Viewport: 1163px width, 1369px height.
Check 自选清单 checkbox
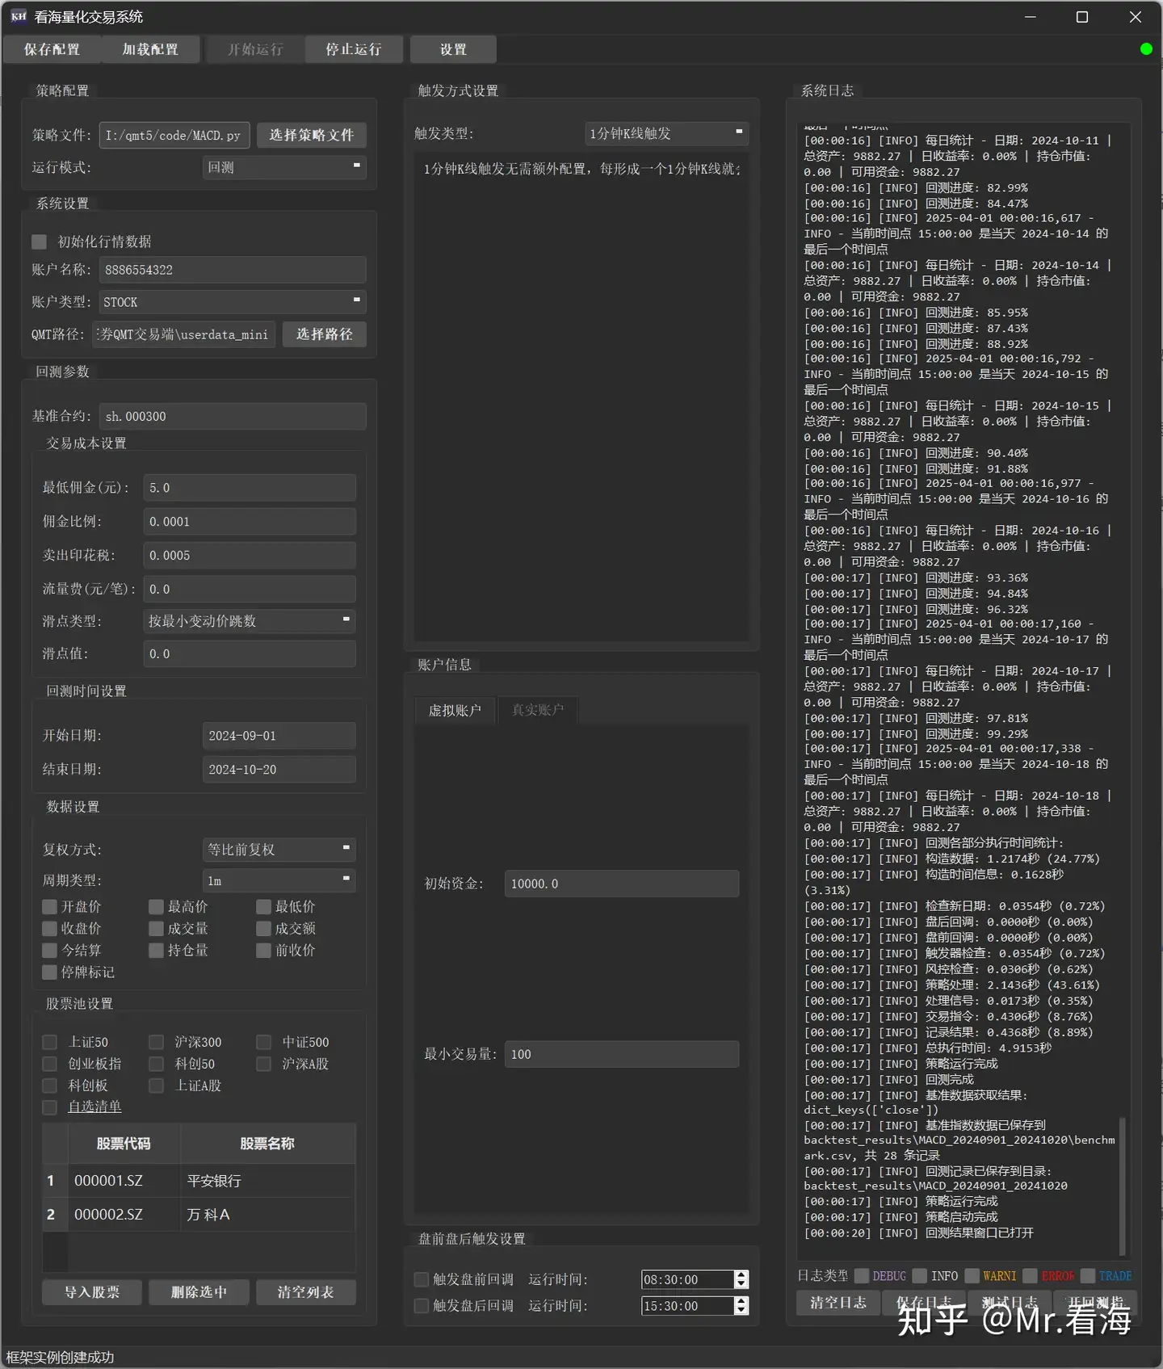point(50,1107)
